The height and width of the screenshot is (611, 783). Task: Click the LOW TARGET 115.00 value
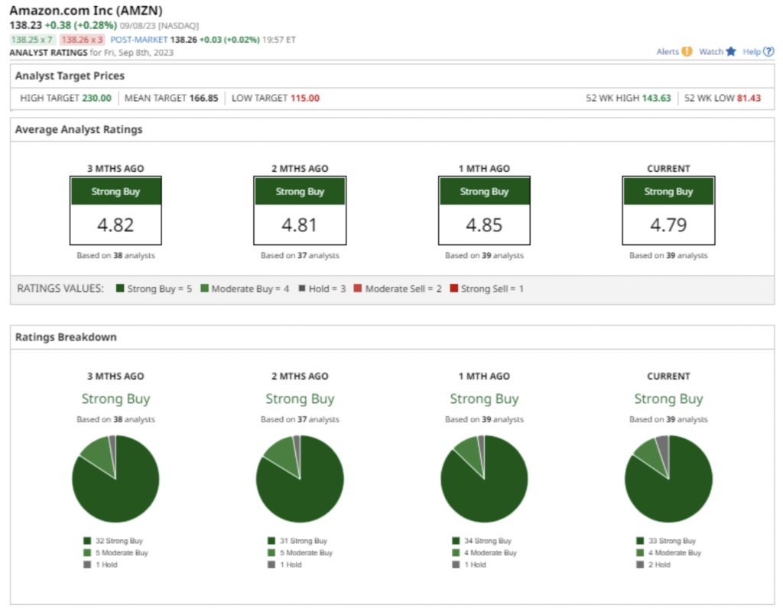click(x=305, y=99)
